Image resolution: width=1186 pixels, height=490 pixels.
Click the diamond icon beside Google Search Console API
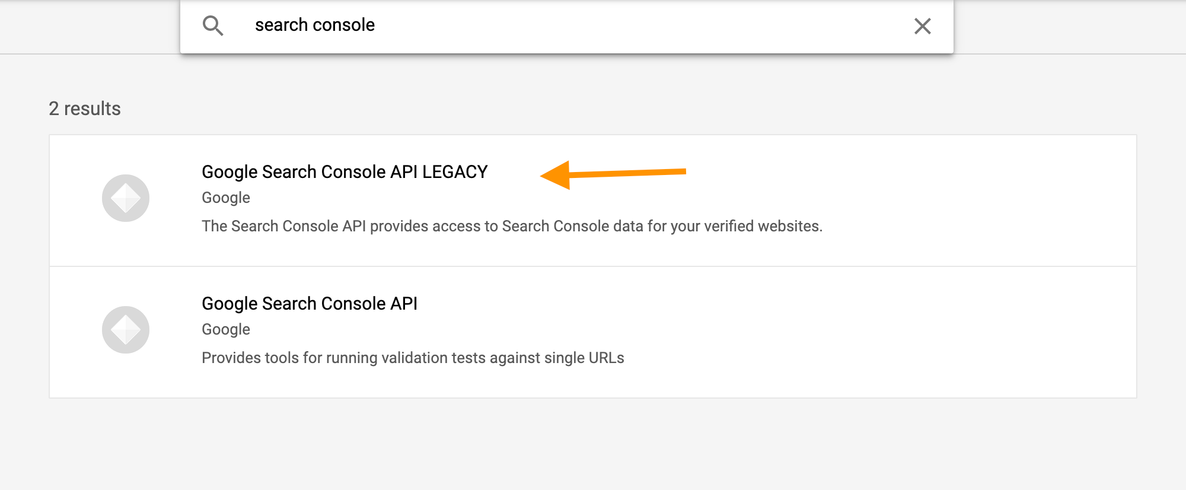126,330
